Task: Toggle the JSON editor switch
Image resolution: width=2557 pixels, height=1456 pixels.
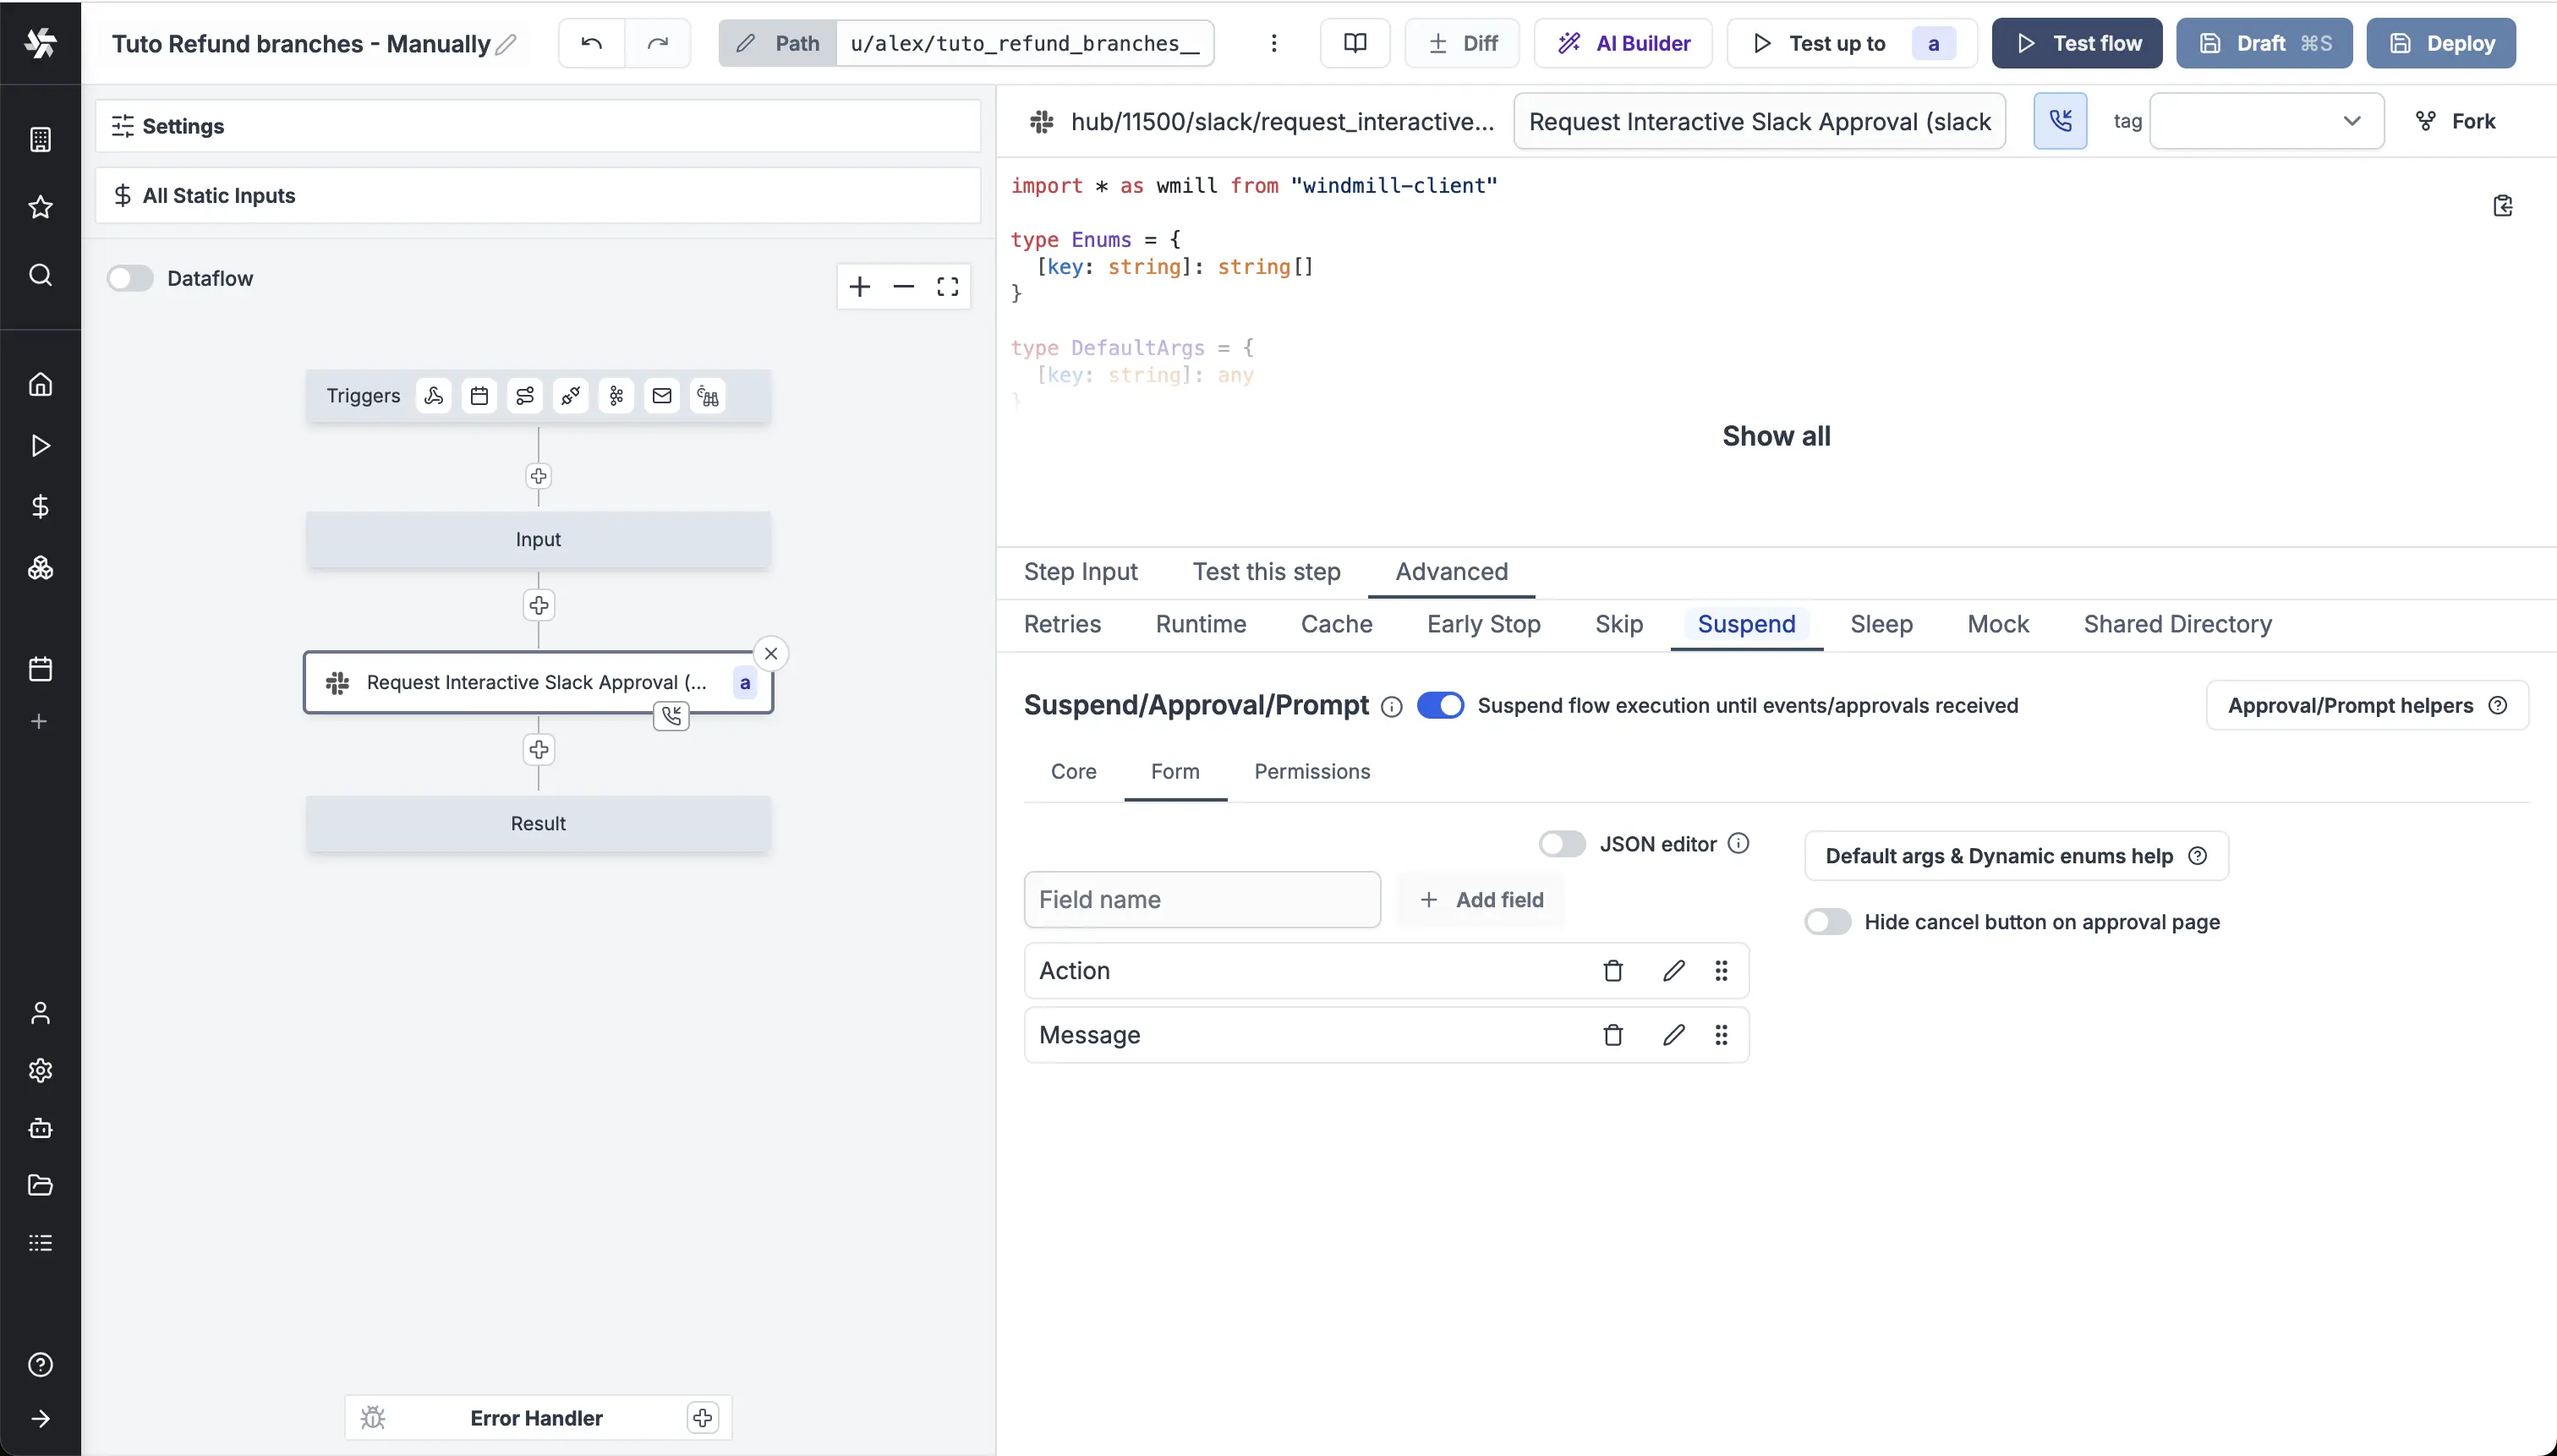Action: 1561,843
